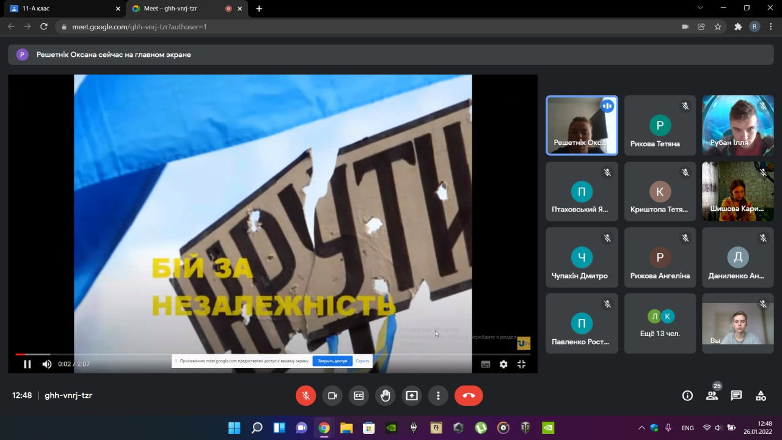The height and width of the screenshot is (440, 782).
Task: Click the video progress bar
Action: (x=272, y=354)
